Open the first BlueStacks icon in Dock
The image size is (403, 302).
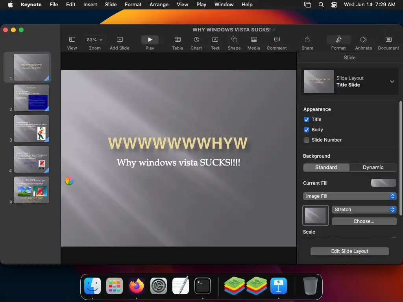click(x=234, y=285)
